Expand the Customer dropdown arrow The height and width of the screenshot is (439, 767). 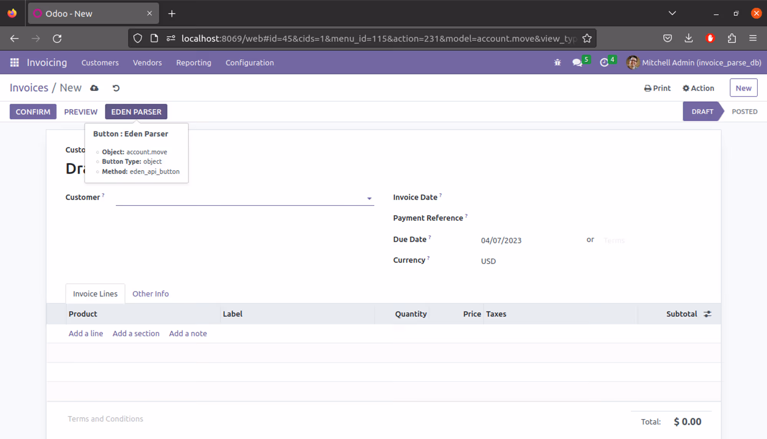tap(369, 199)
